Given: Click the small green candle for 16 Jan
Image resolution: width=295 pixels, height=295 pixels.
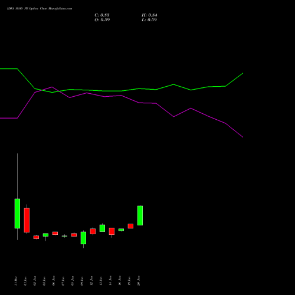Looking at the screenshot, I should 121,230.
